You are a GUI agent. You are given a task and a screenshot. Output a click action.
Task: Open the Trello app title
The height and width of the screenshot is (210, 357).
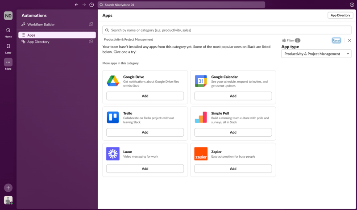[128, 113]
